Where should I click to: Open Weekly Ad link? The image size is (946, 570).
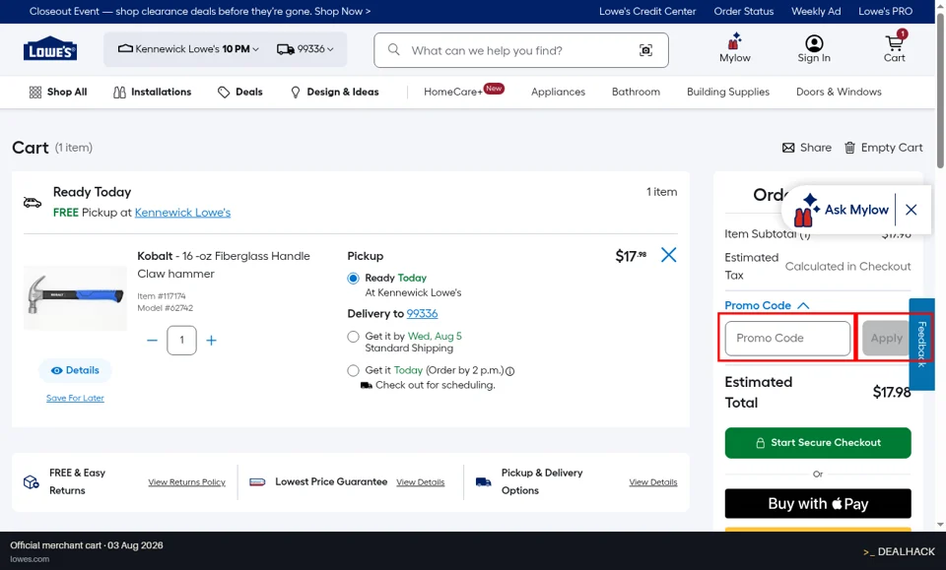point(816,12)
